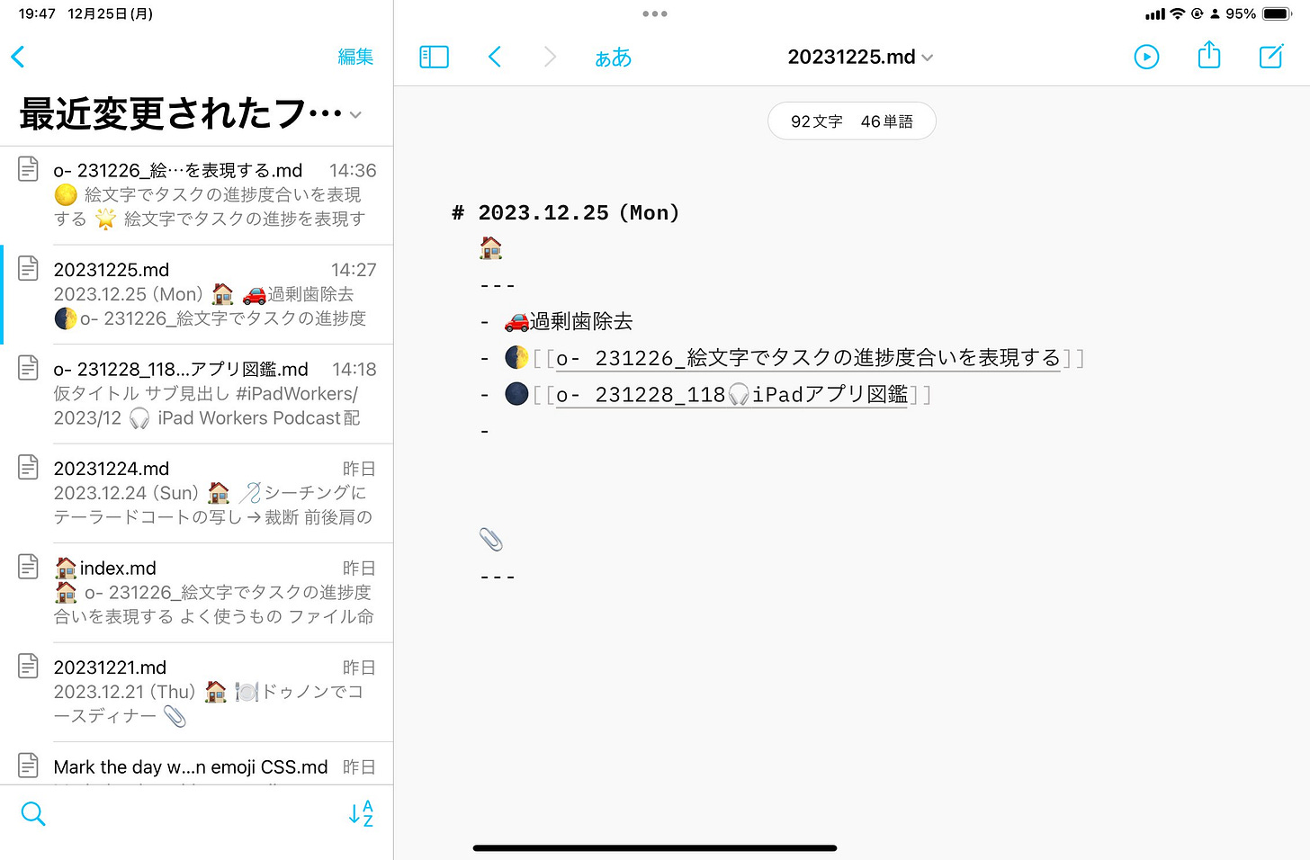
Task: Tap the document icon beside 20231224.md
Action: [29, 466]
